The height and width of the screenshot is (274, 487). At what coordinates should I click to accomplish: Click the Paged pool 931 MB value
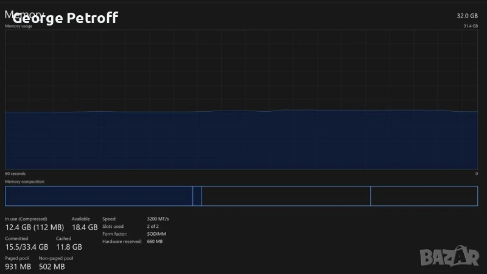coord(18,267)
